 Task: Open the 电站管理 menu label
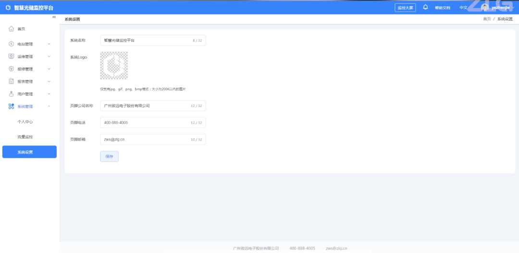click(25, 44)
